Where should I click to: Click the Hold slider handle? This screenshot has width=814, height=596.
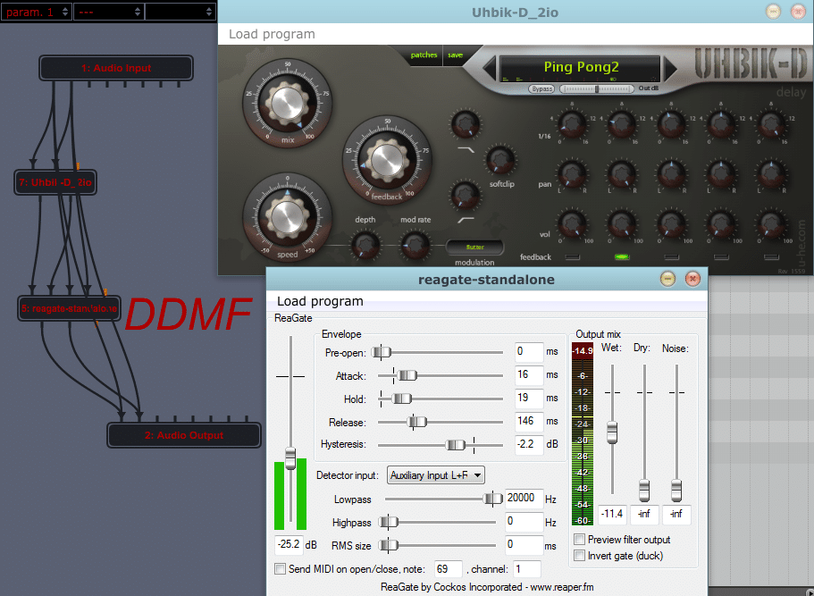tap(401, 399)
